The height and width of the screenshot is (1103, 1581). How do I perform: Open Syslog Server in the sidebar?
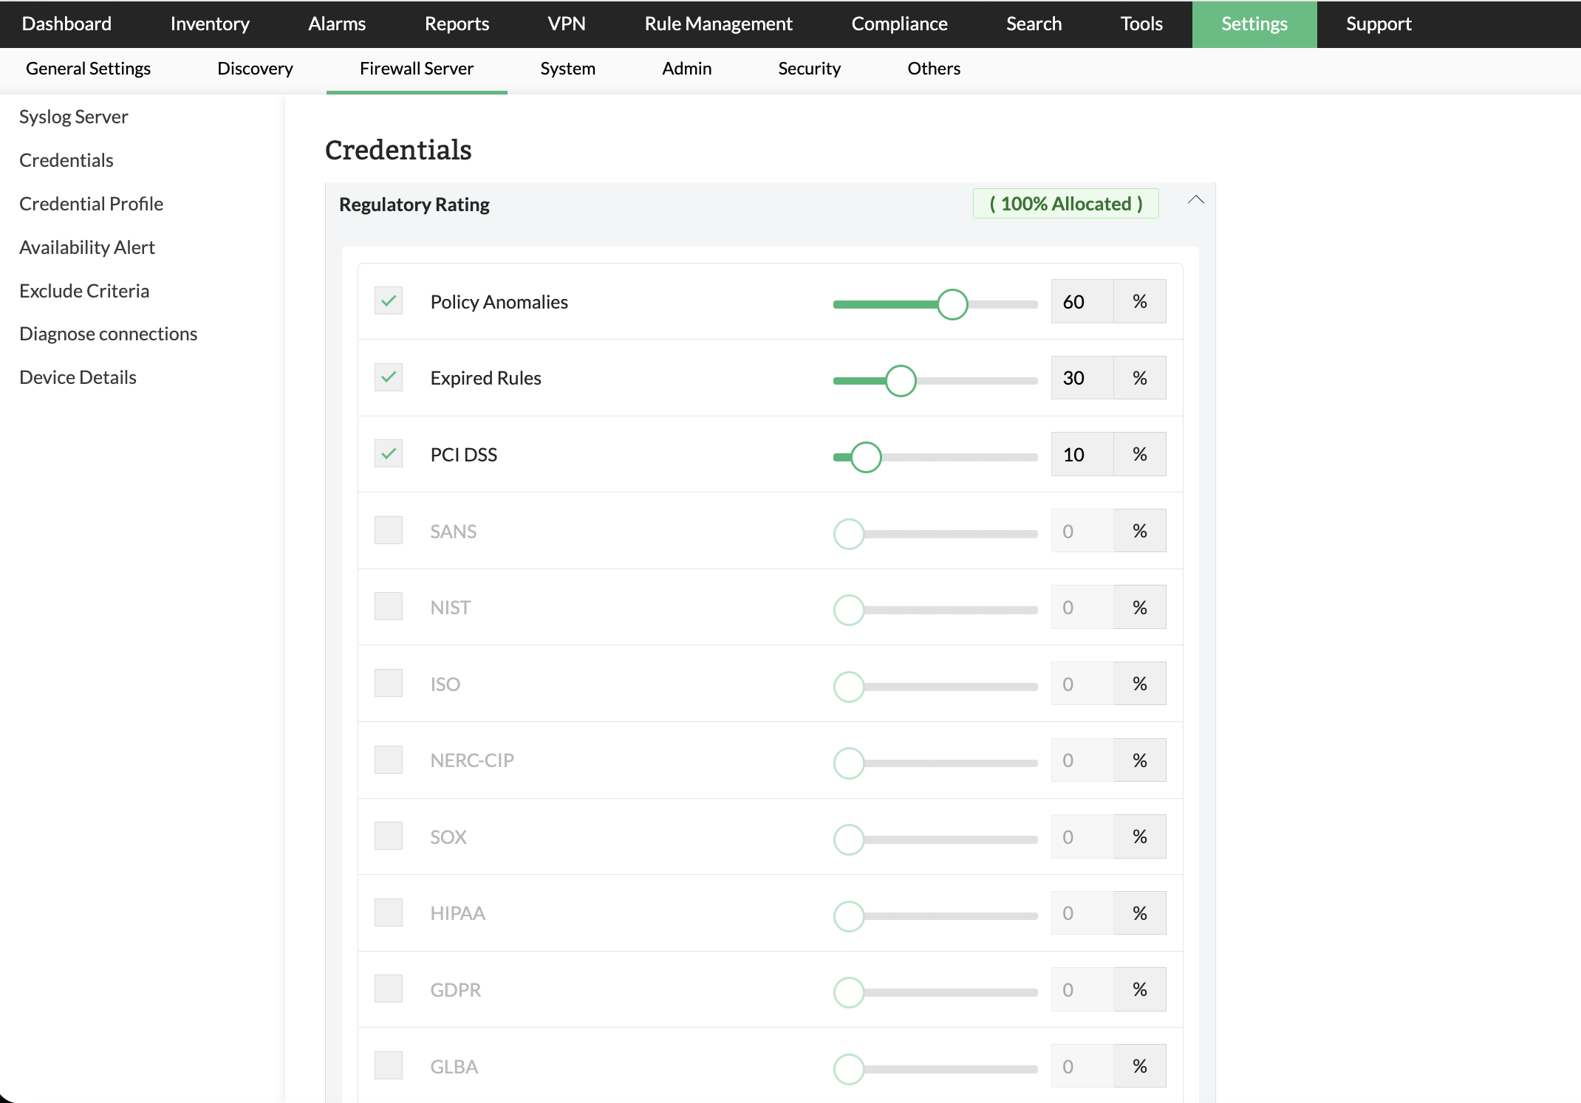click(x=73, y=117)
